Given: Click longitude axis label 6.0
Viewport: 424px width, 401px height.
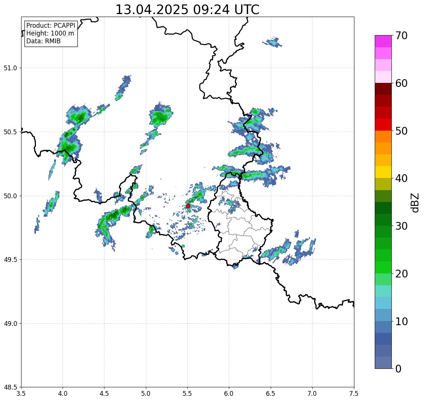Looking at the screenshot, I should pyautogui.click(x=229, y=394).
